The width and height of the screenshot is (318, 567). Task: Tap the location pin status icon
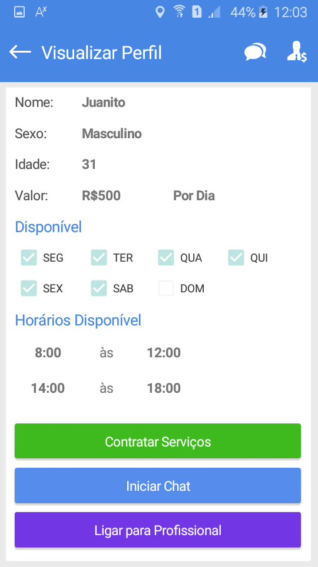[x=160, y=12]
